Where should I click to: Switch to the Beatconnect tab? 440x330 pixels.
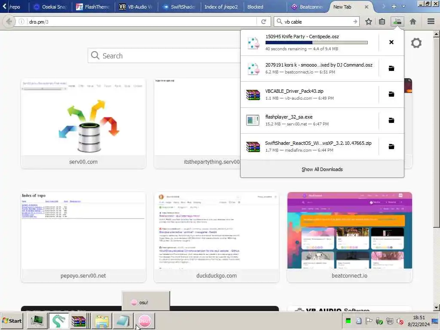coord(308,7)
